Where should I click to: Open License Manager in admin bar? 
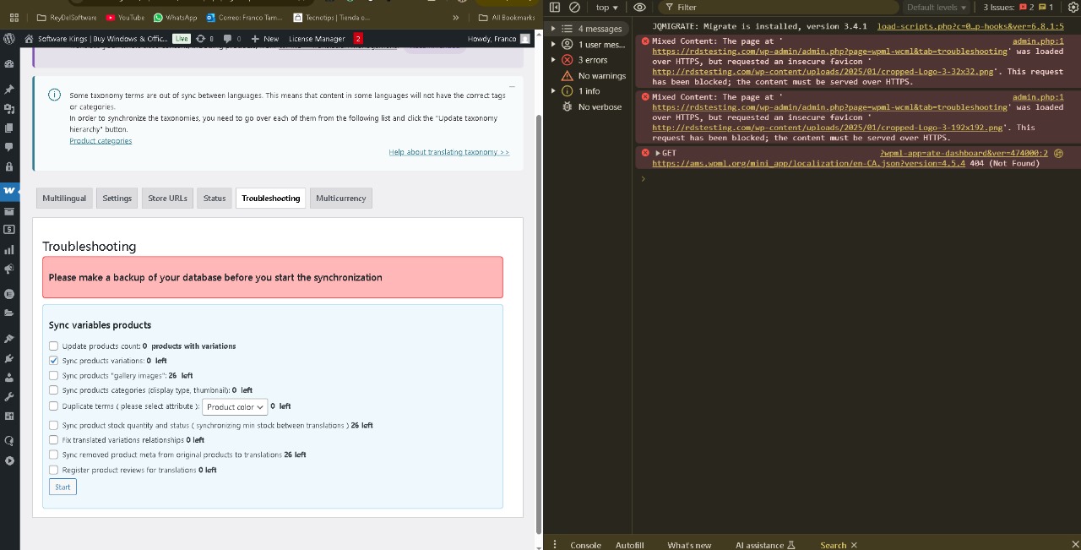[x=317, y=39]
